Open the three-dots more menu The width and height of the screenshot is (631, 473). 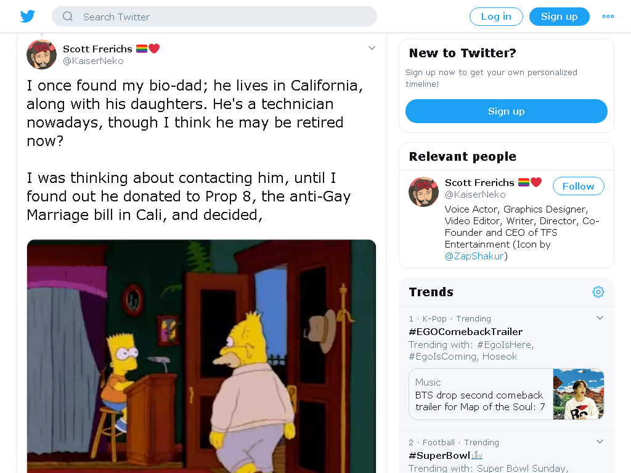608,17
